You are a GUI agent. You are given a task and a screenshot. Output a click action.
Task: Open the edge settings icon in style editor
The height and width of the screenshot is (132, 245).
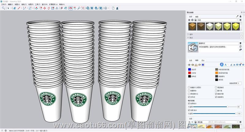click(x=189, y=65)
